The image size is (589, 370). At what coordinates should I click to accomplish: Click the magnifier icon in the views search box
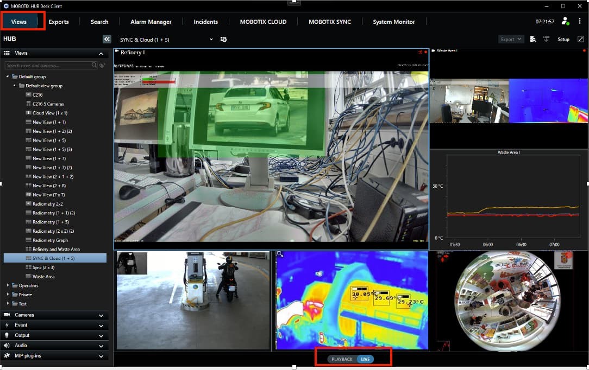94,65
